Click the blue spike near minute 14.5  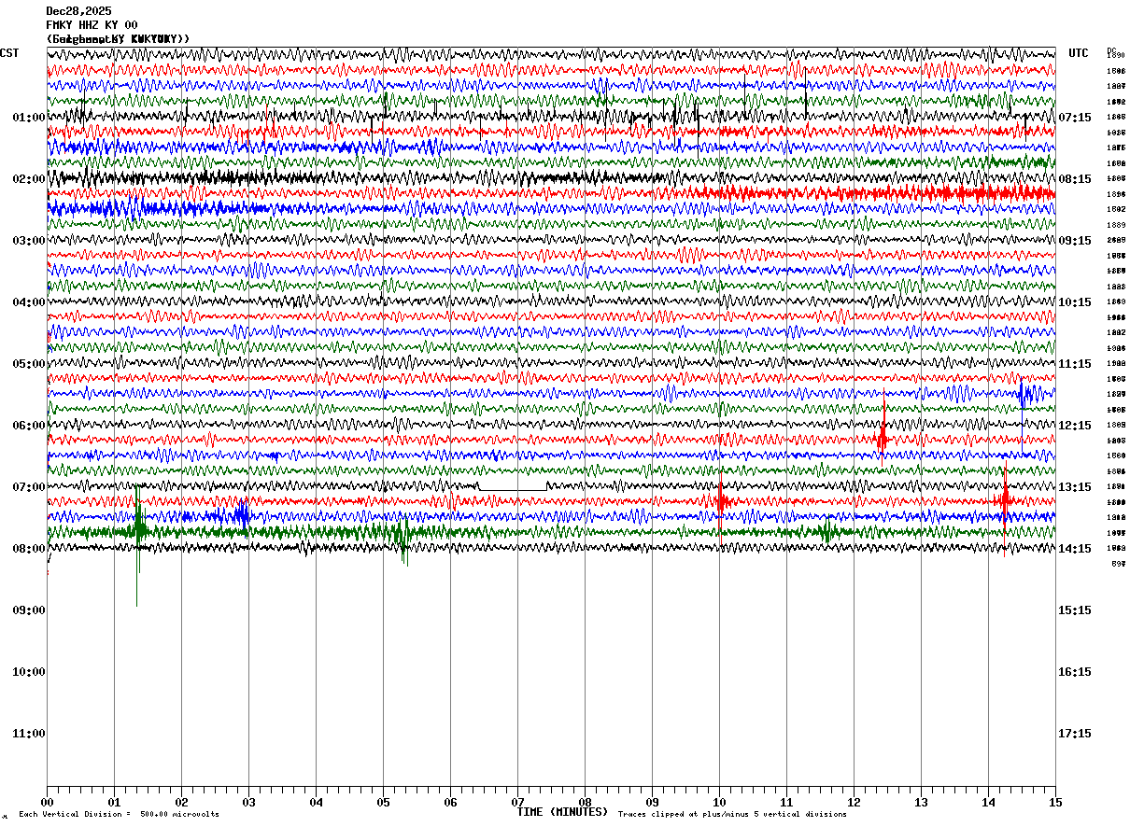(1023, 396)
